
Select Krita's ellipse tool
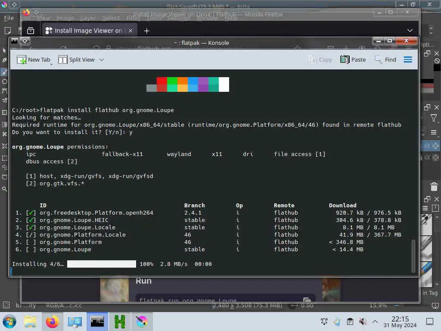[4, 81]
